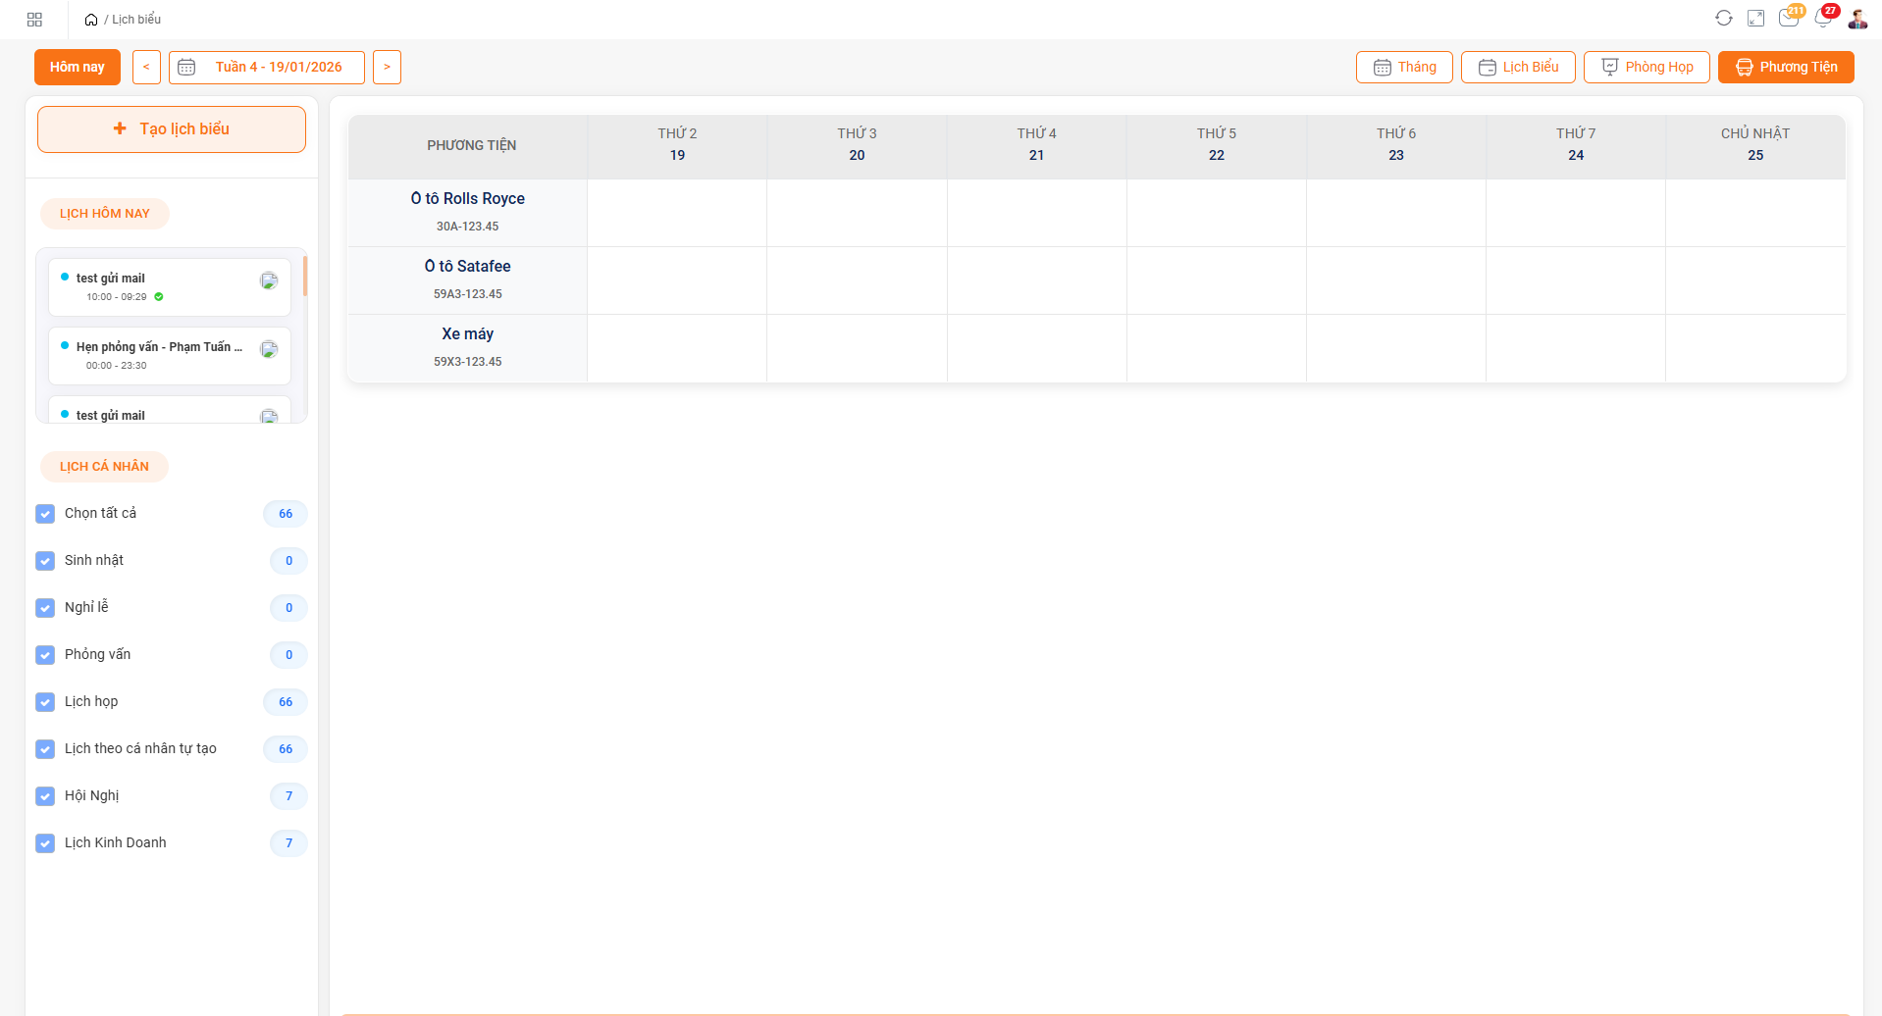This screenshot has width=1882, height=1016.
Task: Open the apps grid menu icon
Action: [34, 20]
